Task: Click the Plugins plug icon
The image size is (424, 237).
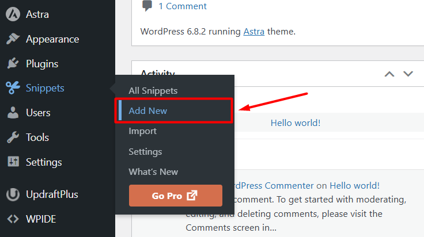Action: [13, 64]
